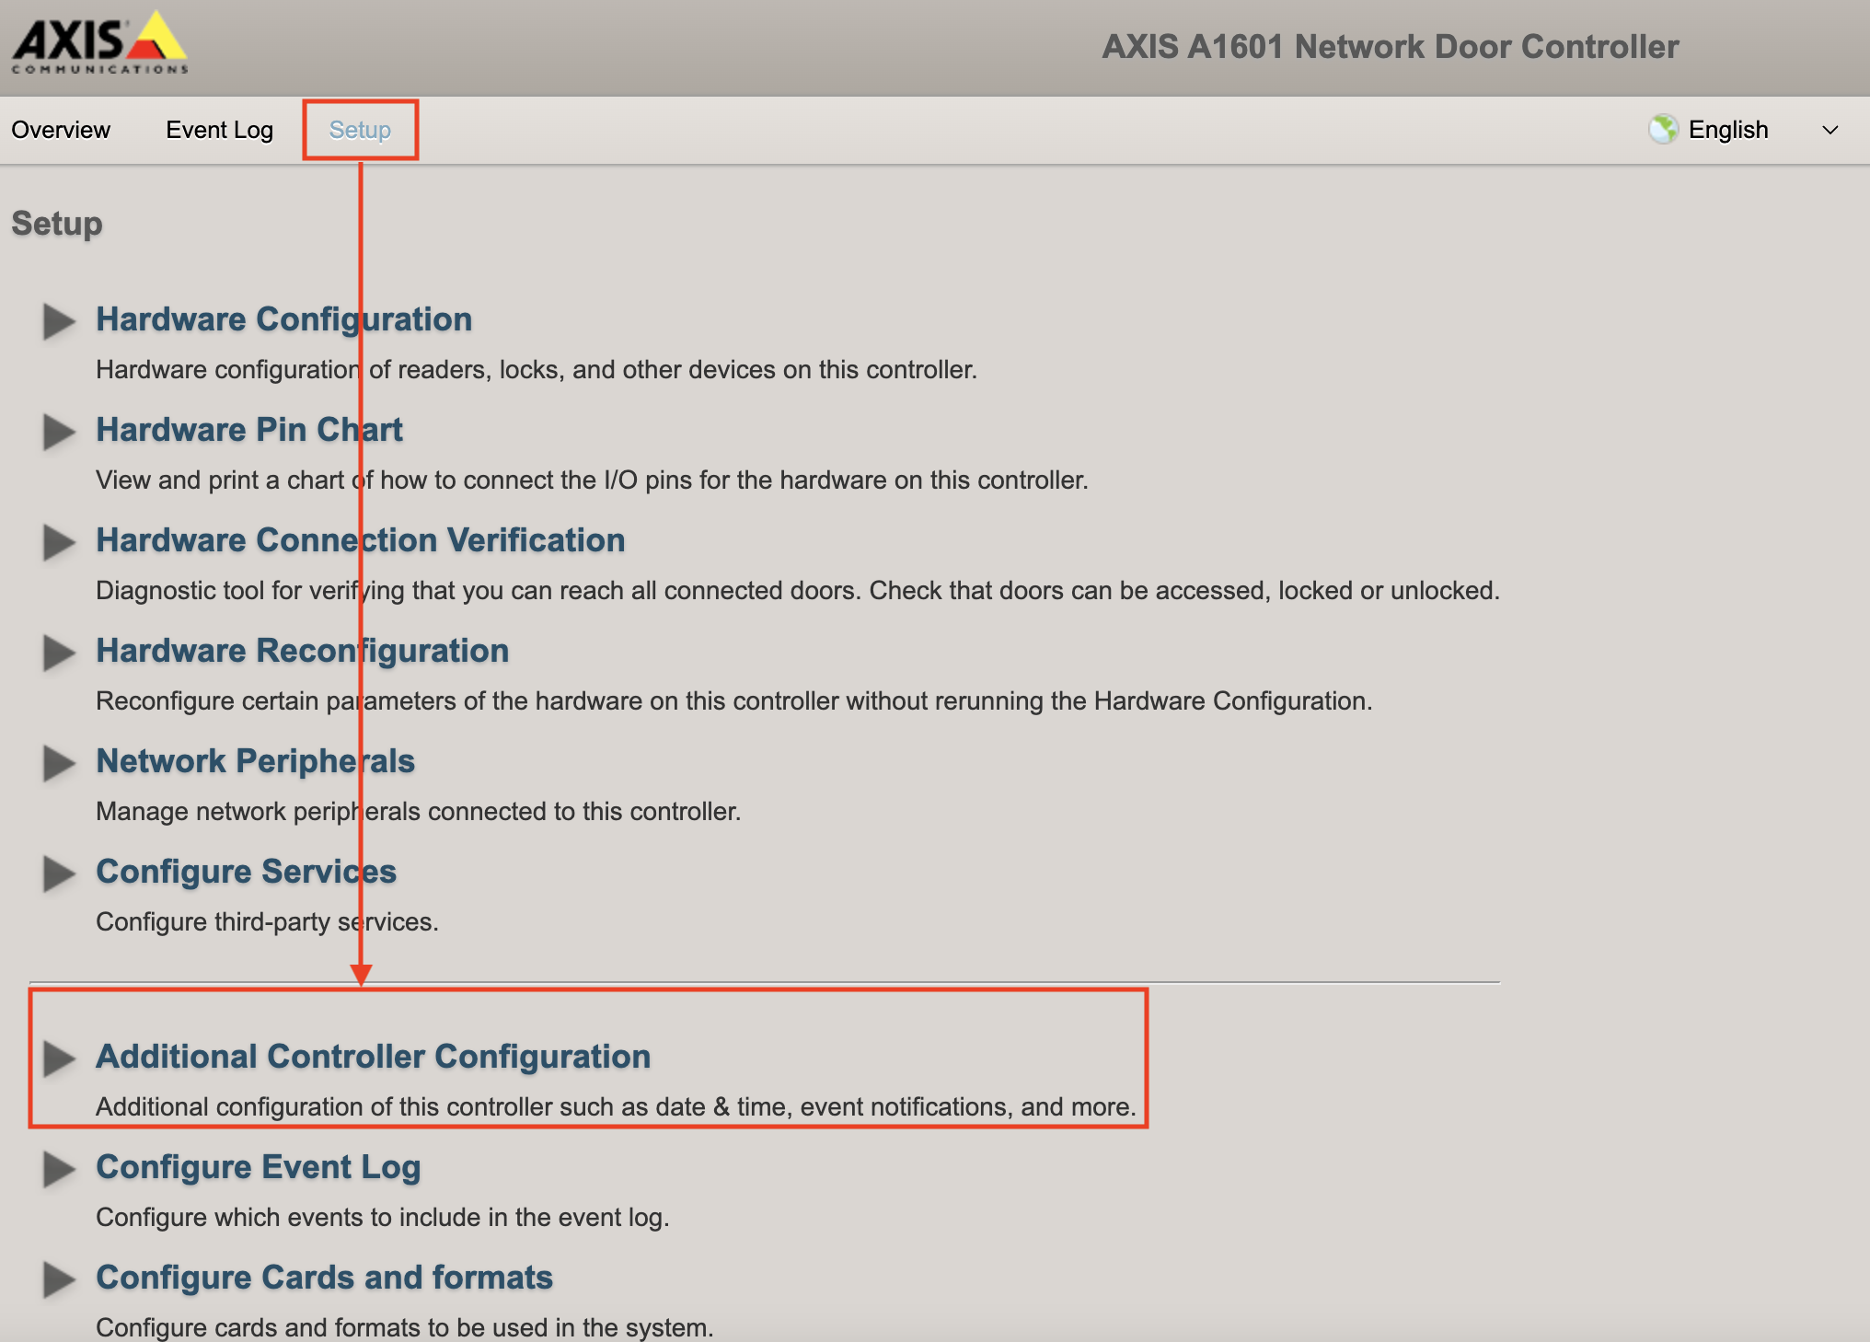Image resolution: width=1870 pixels, height=1342 pixels.
Task: Open the Configure Event Log link
Action: [258, 1167]
